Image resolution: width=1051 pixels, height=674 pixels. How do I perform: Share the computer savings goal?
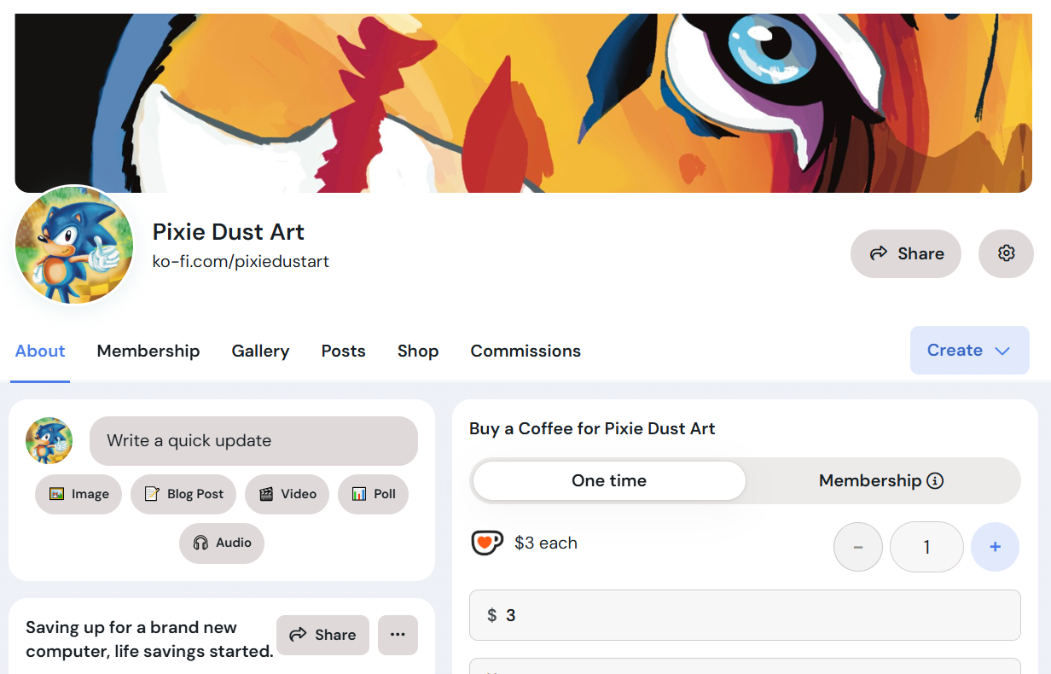click(x=322, y=635)
